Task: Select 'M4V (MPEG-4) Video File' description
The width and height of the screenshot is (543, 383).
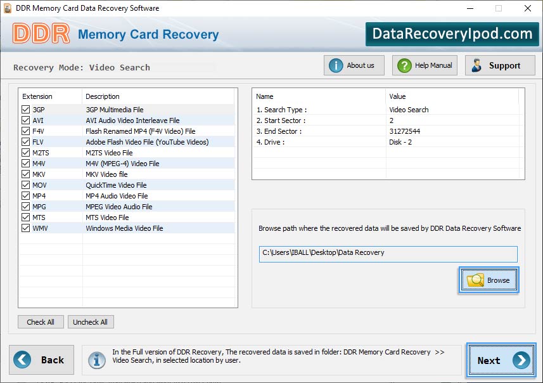Action: coord(122,163)
